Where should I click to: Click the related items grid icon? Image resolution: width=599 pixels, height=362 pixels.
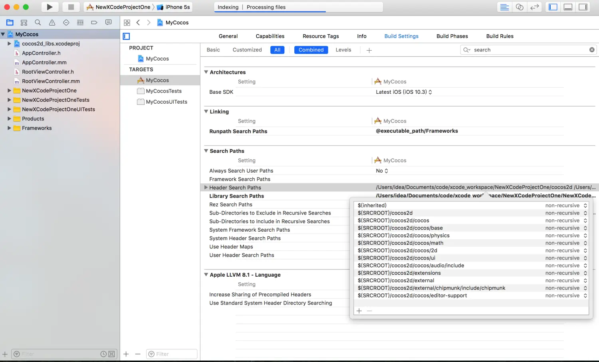127,23
